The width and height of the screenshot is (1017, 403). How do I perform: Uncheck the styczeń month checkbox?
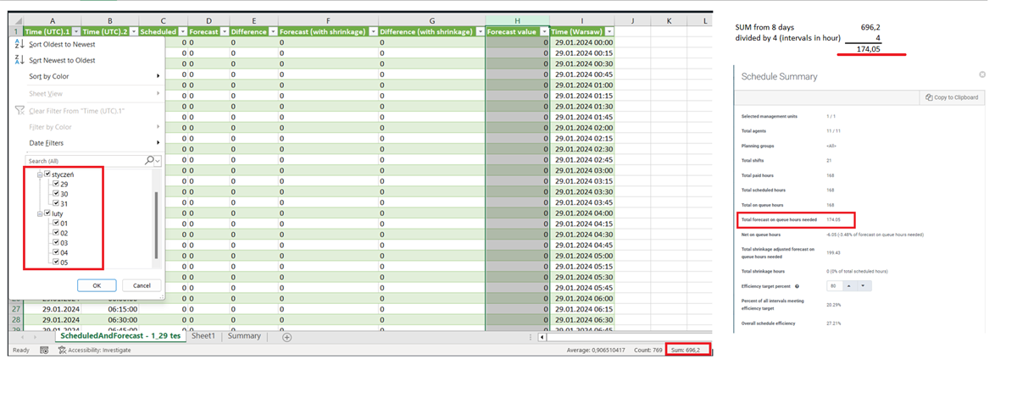click(x=48, y=174)
